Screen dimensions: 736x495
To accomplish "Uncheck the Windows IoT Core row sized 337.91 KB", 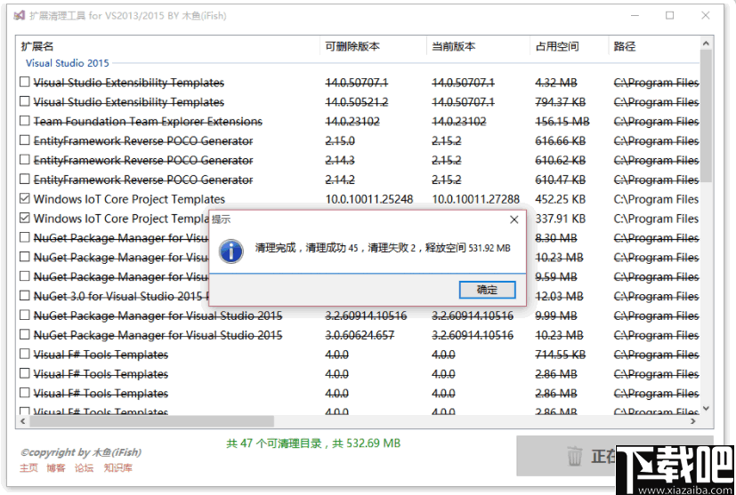I will click(25, 218).
